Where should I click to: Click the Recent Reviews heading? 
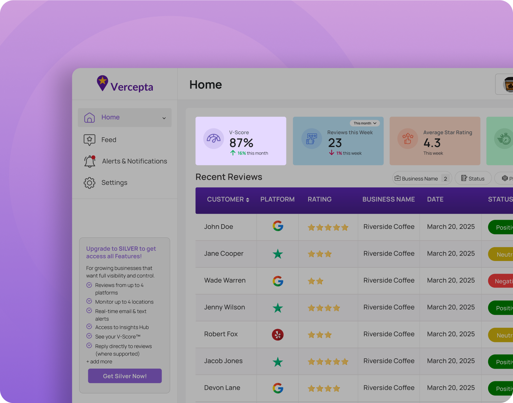(229, 177)
